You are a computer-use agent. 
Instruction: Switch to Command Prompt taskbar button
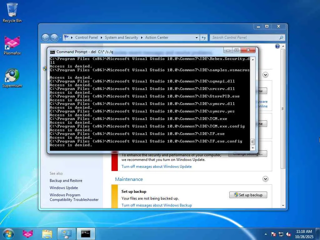(86, 234)
